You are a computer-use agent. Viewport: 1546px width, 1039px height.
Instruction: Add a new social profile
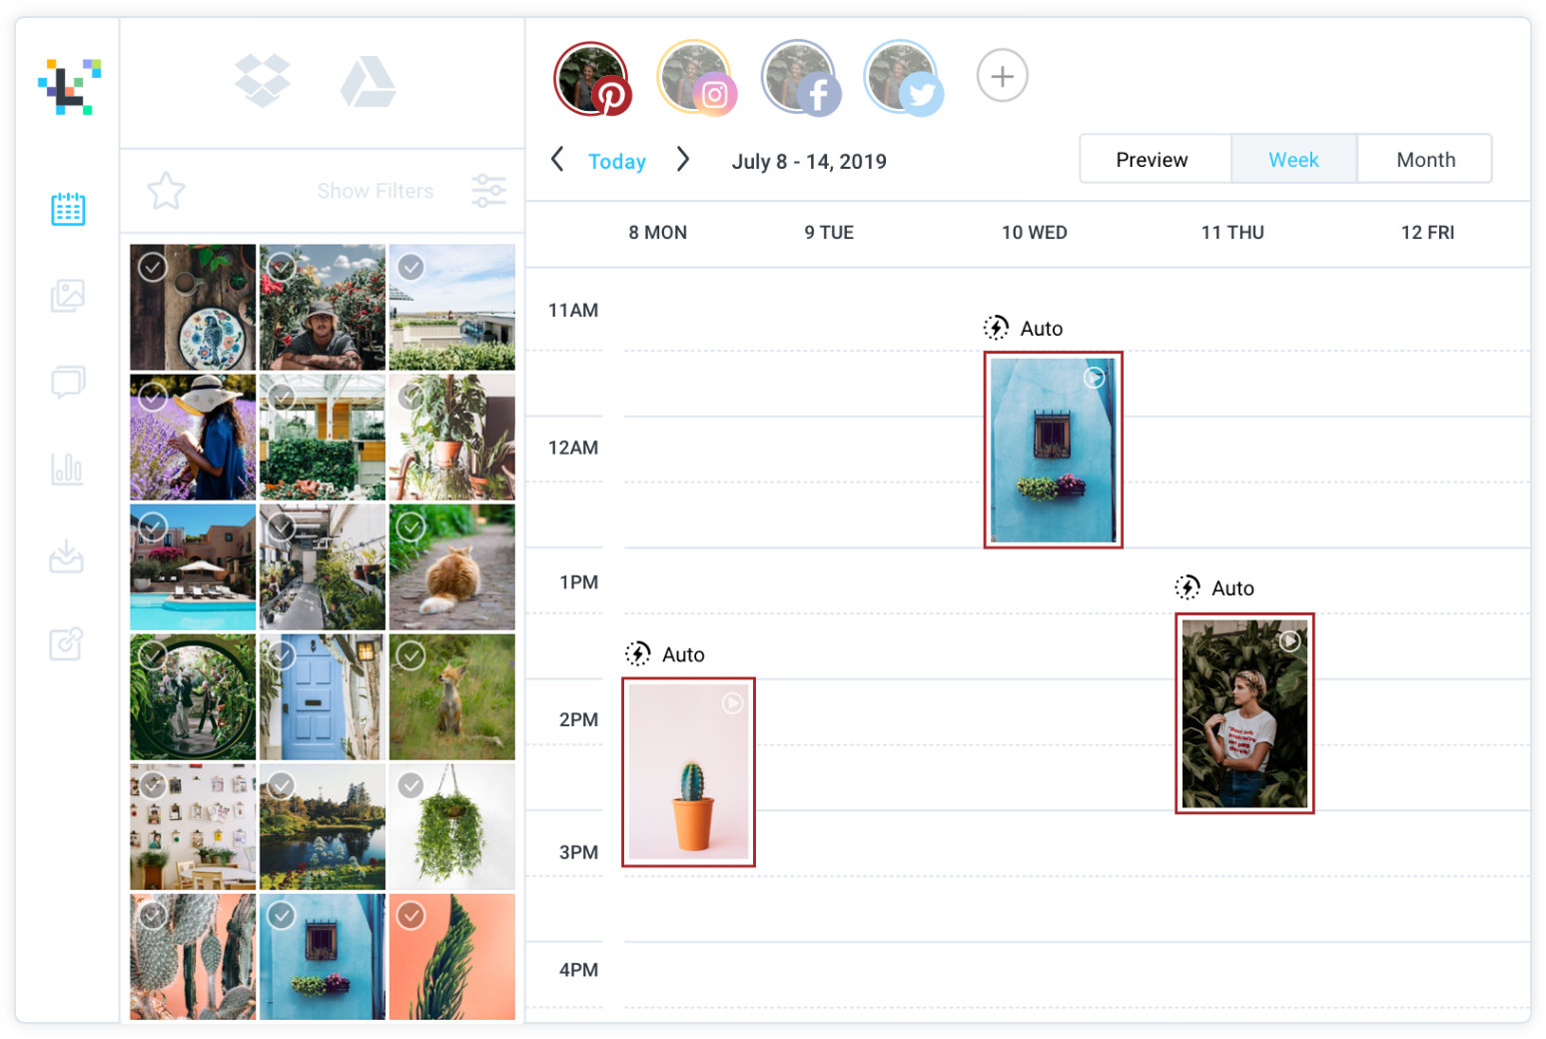tap(1002, 76)
